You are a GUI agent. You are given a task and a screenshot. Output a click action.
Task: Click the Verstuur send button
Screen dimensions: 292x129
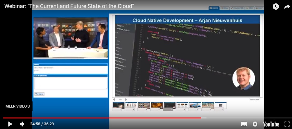(x=39, y=94)
